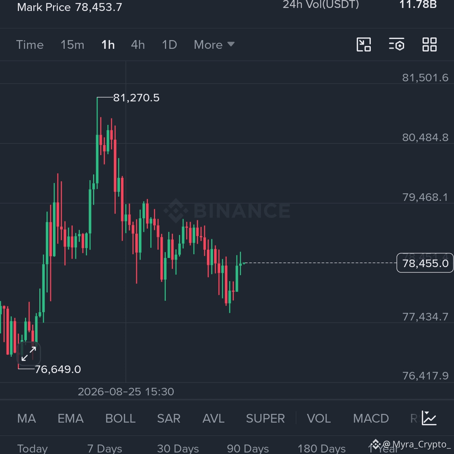This screenshot has height=454, width=454.
Task: Toggle the MACD sub-indicator
Action: pyautogui.click(x=371, y=418)
